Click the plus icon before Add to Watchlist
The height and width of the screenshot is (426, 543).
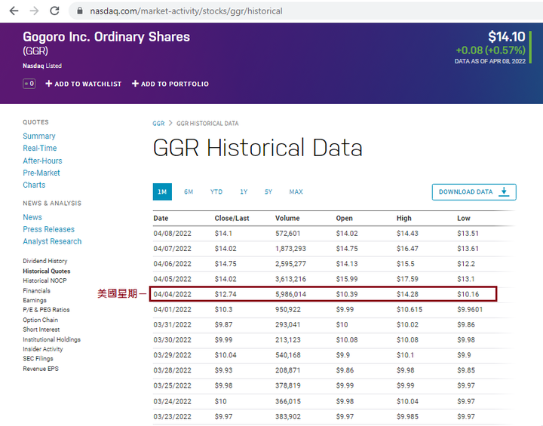tap(49, 84)
